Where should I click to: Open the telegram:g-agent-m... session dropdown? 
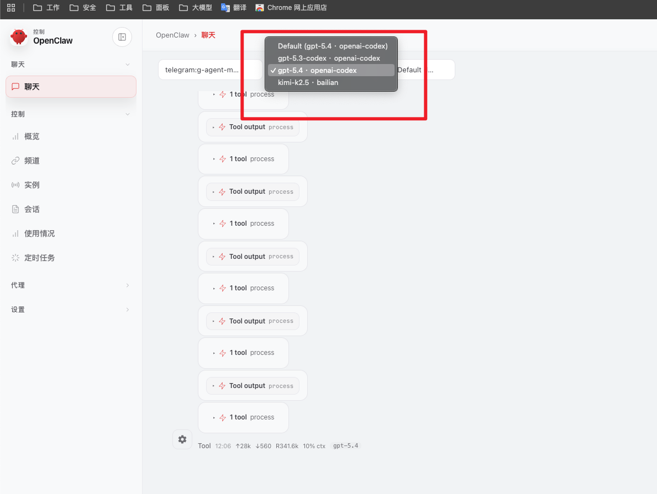[210, 70]
